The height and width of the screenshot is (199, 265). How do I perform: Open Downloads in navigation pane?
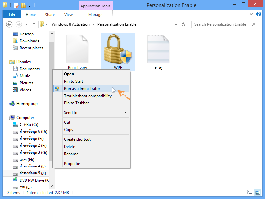(x=26, y=41)
